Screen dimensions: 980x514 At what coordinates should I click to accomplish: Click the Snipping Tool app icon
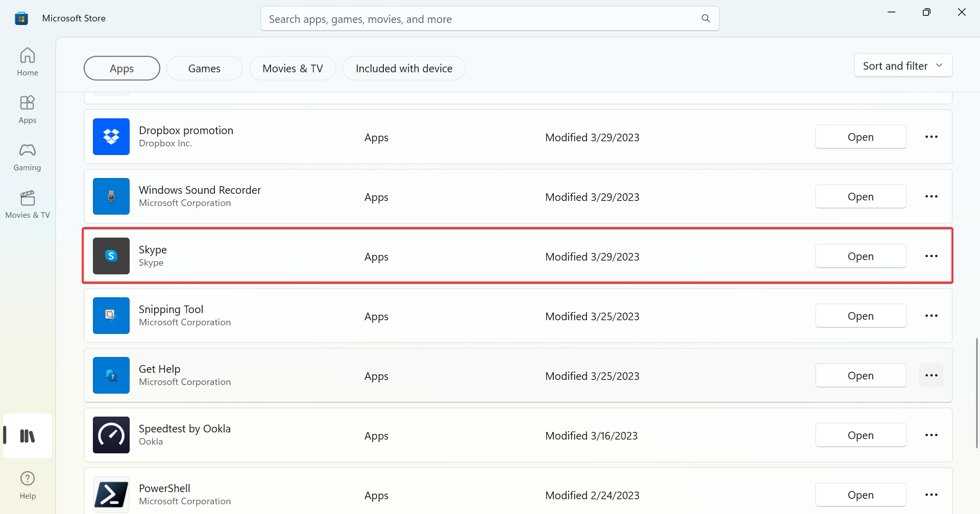pos(111,316)
